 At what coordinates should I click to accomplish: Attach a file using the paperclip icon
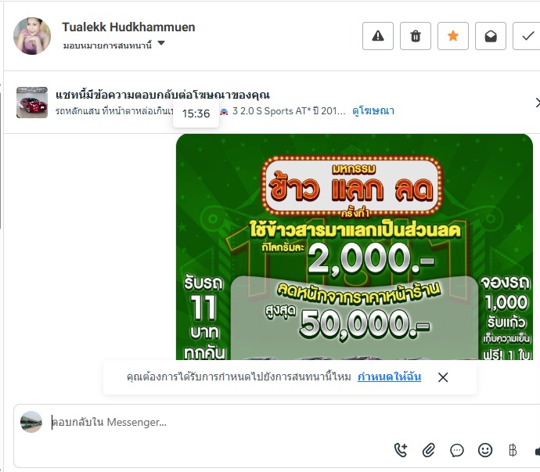(x=429, y=450)
